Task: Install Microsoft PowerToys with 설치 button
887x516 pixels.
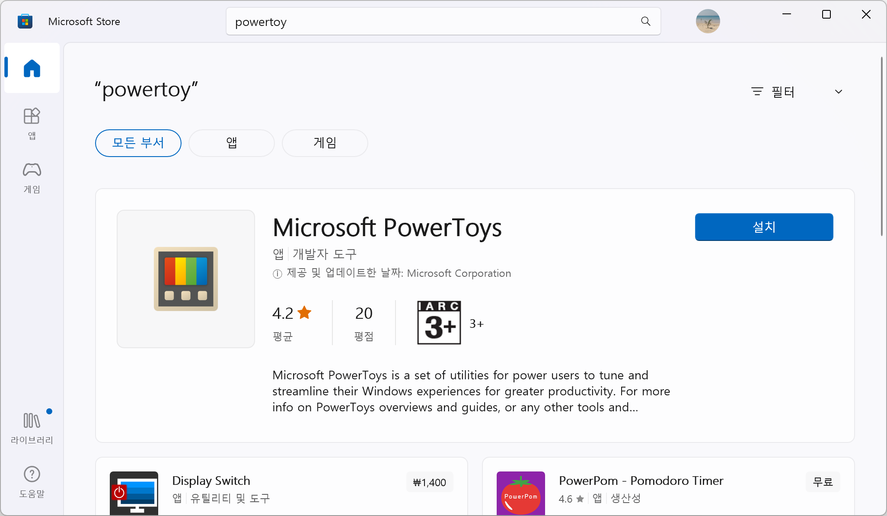Action: [x=764, y=227]
